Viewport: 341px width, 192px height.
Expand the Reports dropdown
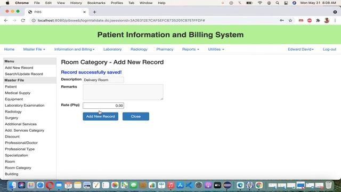[x=191, y=49]
